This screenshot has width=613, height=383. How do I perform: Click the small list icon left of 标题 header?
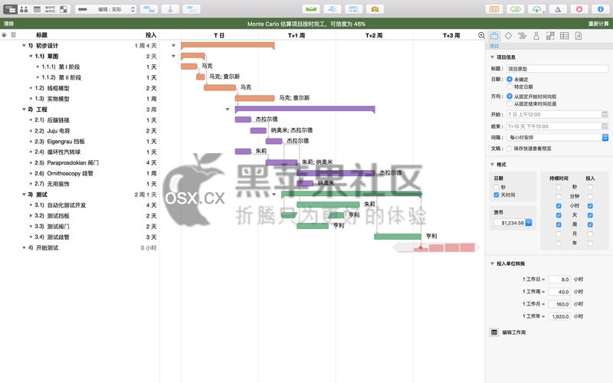click(x=13, y=34)
